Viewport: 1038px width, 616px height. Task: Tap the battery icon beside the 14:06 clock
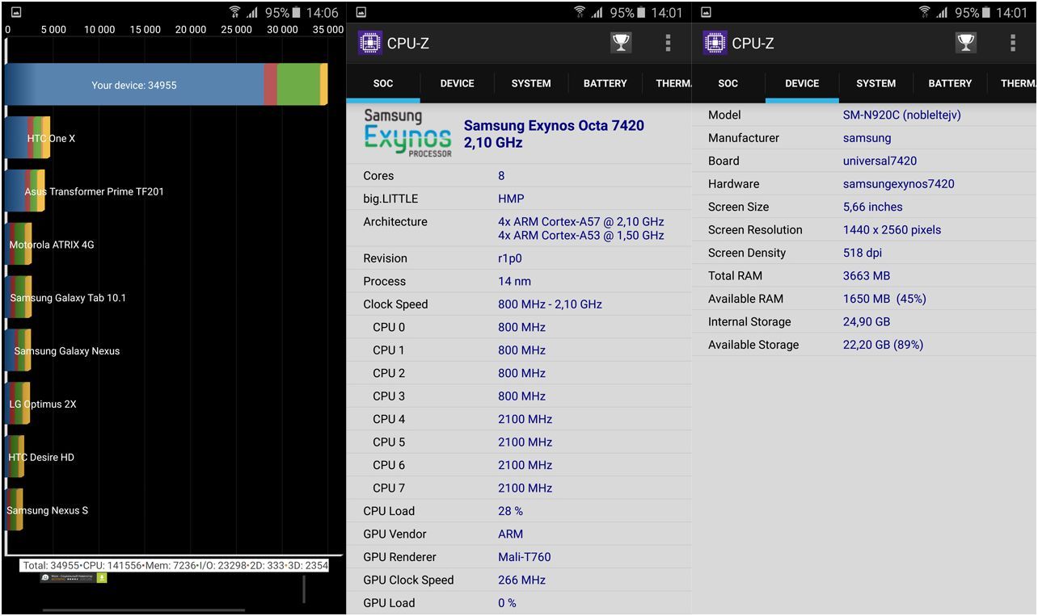pyautogui.click(x=296, y=12)
